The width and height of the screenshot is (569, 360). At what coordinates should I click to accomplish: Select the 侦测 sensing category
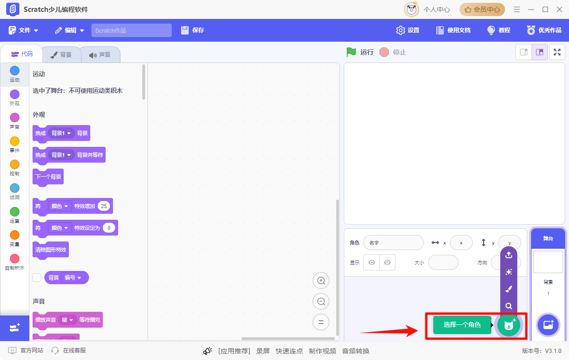click(x=15, y=192)
